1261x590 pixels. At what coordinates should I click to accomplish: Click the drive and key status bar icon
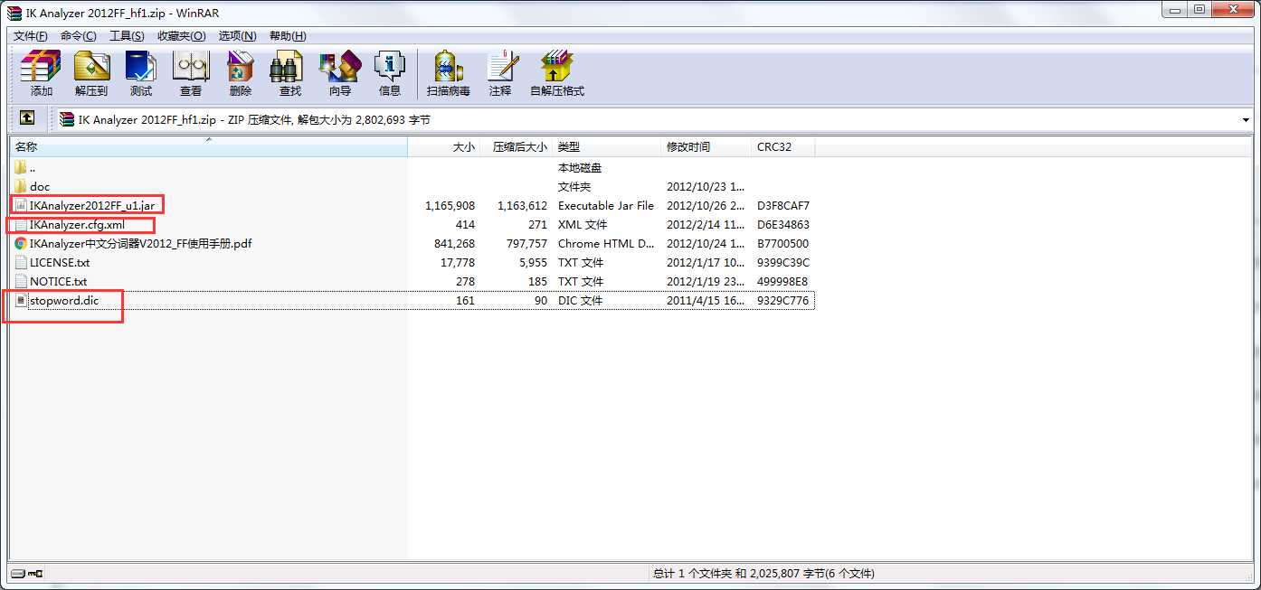point(26,573)
